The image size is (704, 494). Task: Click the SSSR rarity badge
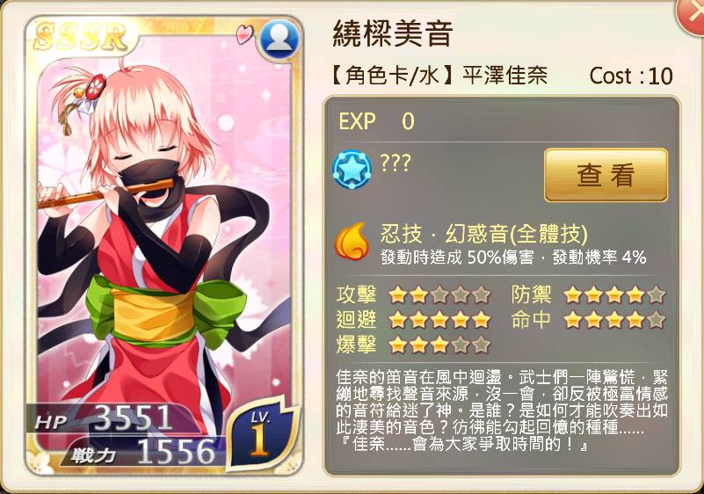click(81, 37)
